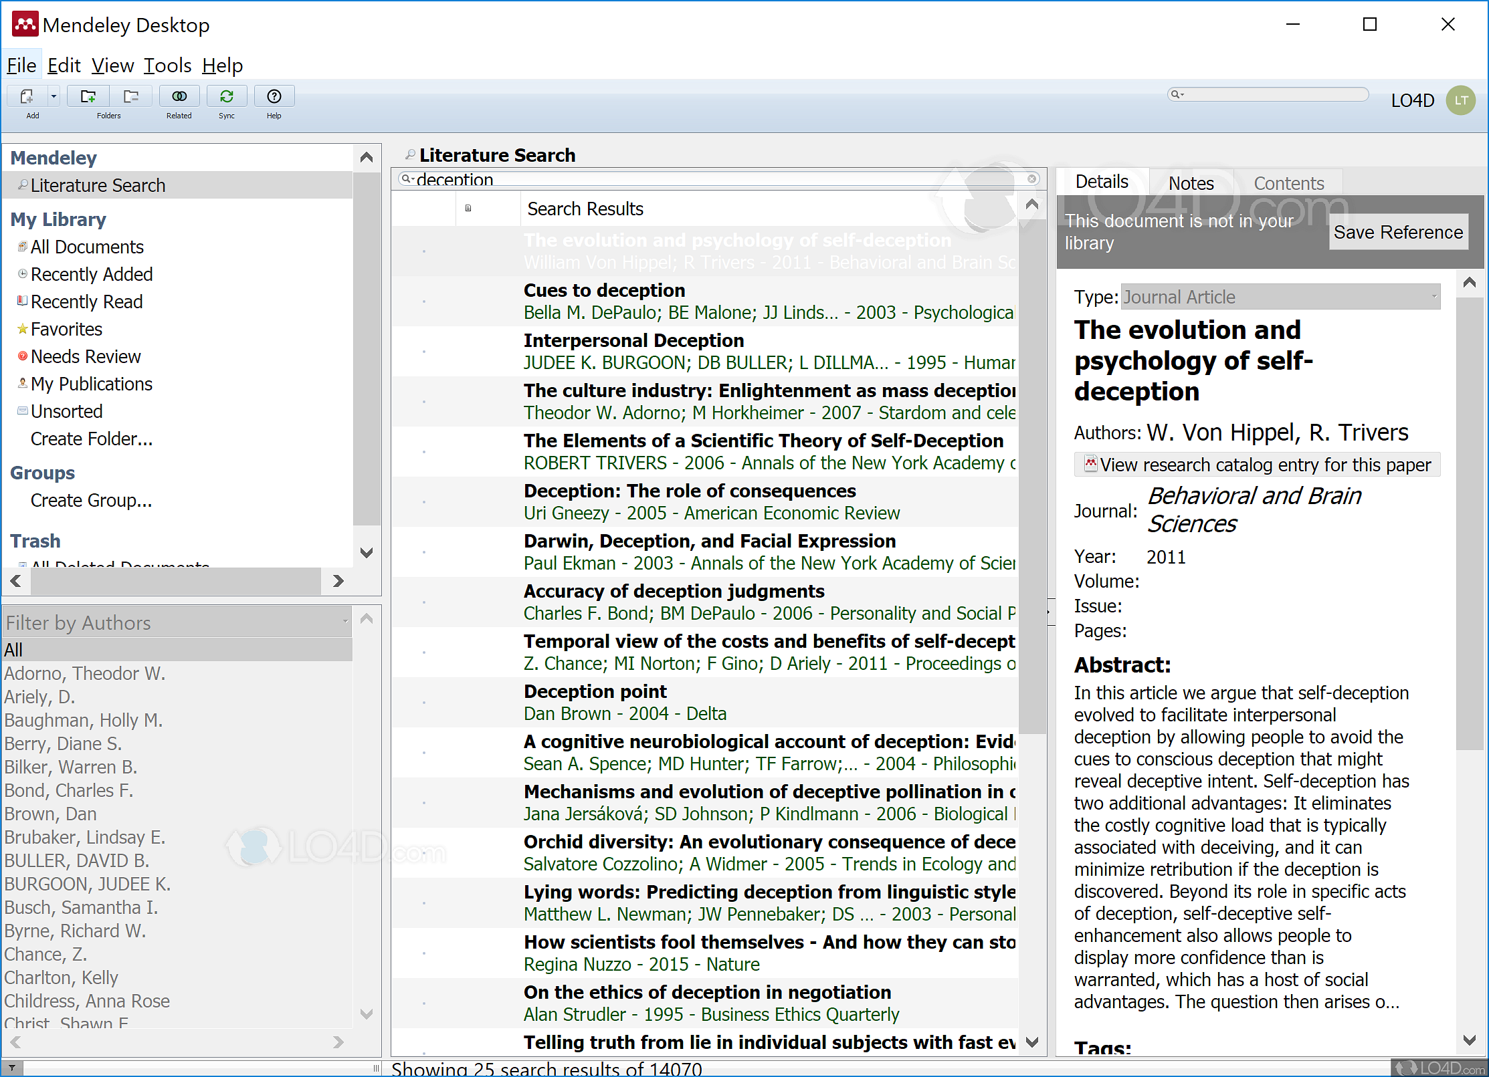Clear the deception search field
This screenshot has height=1077, width=1489.
[1032, 179]
